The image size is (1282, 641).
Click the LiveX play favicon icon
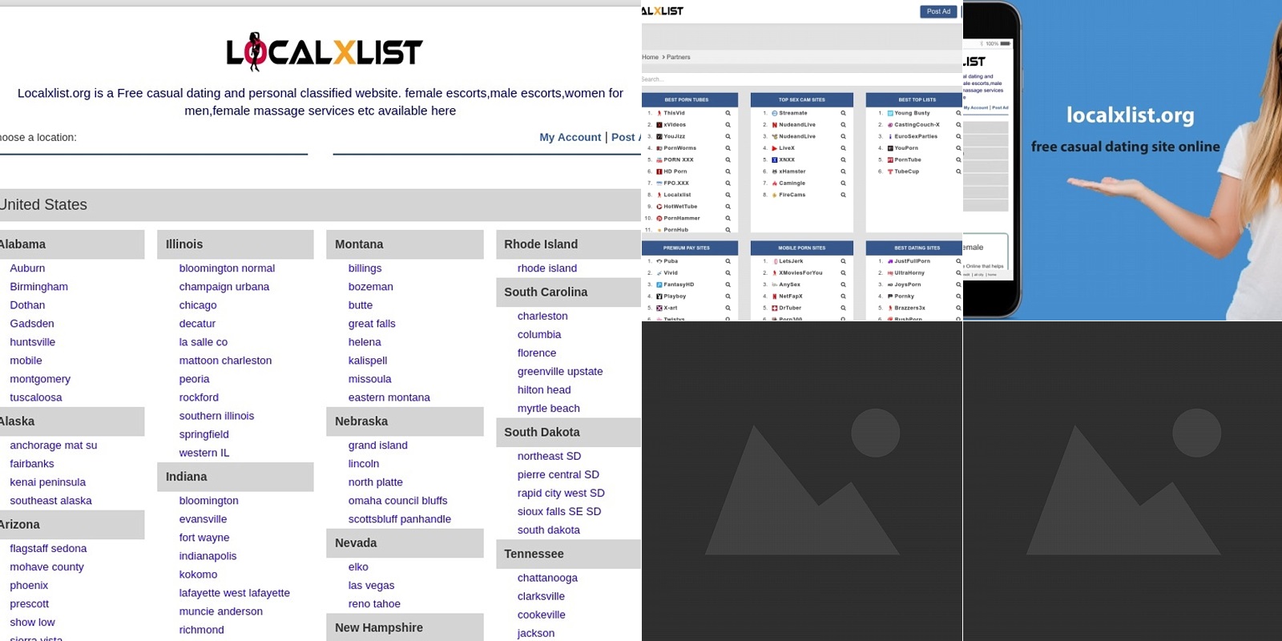click(x=775, y=148)
